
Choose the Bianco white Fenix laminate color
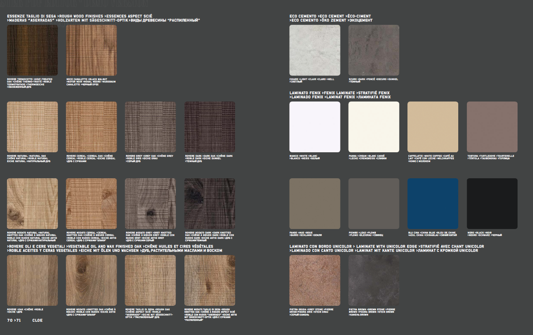315,127
